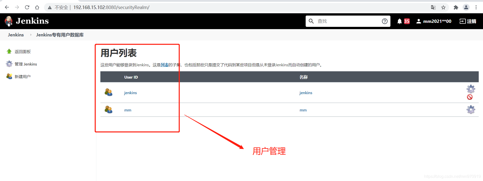Click the Jenkins title in header
This screenshot has width=483, height=181.
pyautogui.click(x=32, y=21)
